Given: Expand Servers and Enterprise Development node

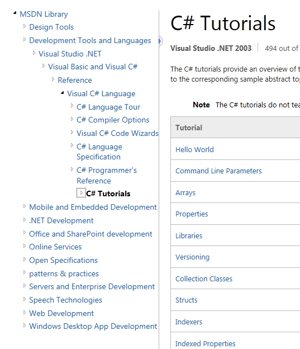Looking at the screenshot, I should [x=25, y=286].
